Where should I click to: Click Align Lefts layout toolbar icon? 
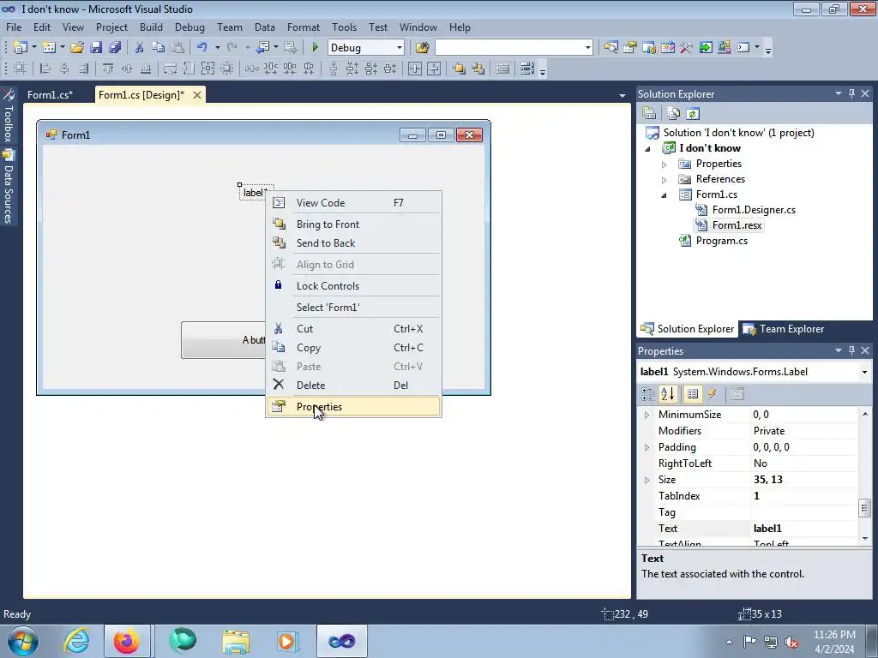click(45, 69)
